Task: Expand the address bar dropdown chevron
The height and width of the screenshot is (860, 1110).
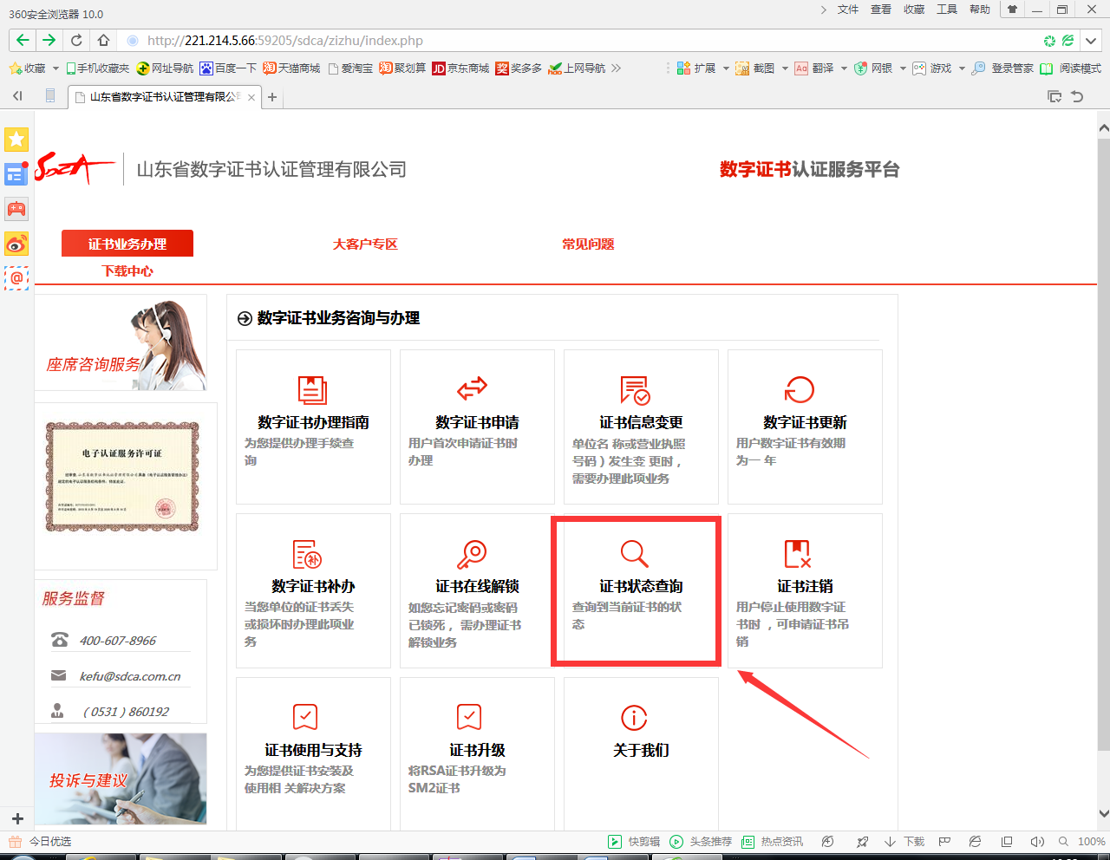Action: 1091,41
